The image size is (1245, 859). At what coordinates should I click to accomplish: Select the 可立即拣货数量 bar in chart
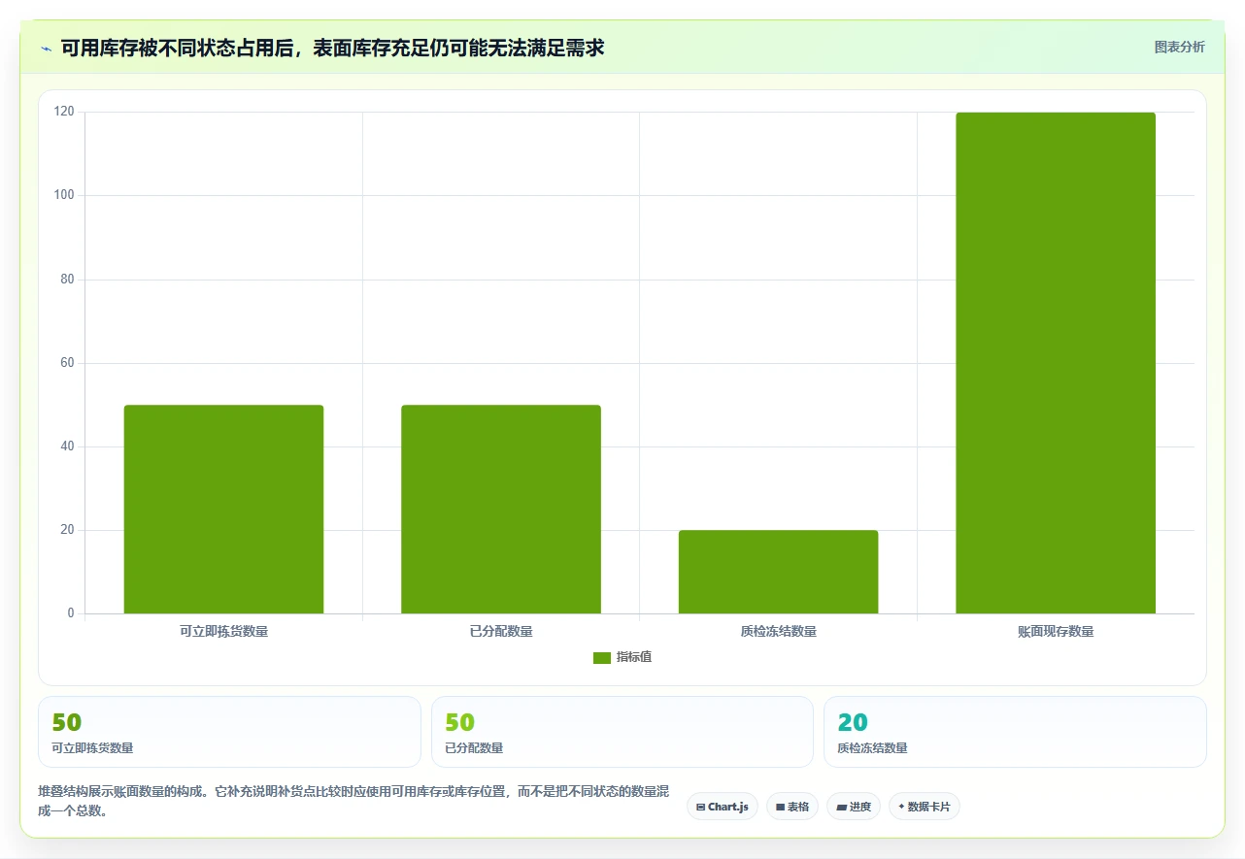tap(223, 510)
